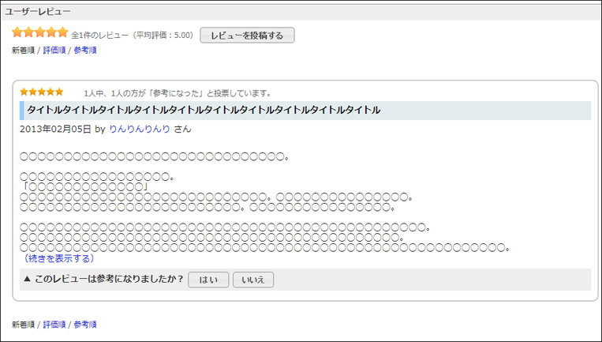Select 参考順 below the review box
The image size is (602, 342).
[85, 325]
